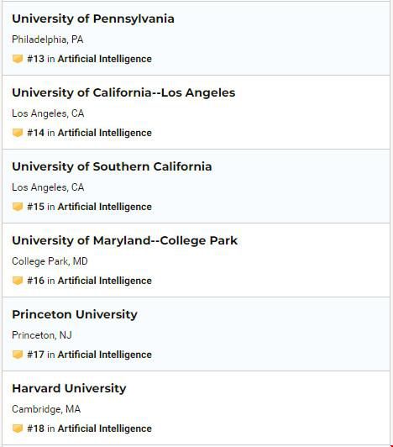The height and width of the screenshot is (447, 393).
Task: Open University of Maryland--College Park link
Action: tap(125, 241)
